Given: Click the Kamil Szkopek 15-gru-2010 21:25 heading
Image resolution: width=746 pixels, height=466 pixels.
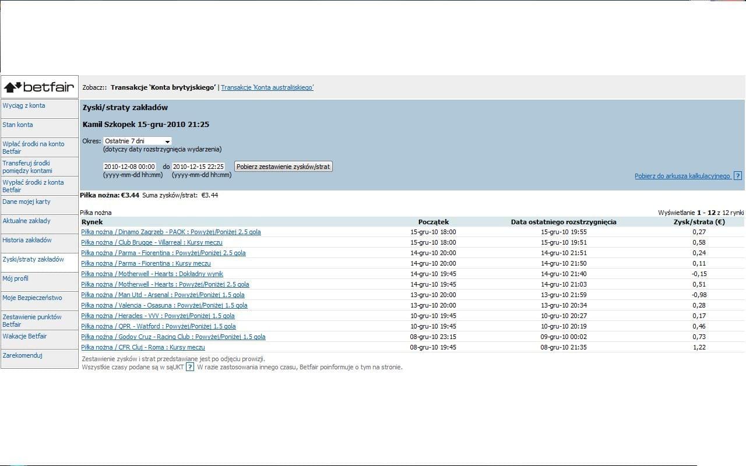Looking at the screenshot, I should [146, 125].
